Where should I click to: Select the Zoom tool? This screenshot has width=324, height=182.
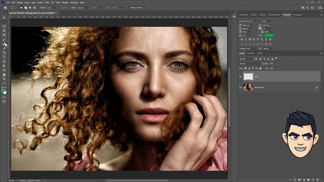click(4, 79)
